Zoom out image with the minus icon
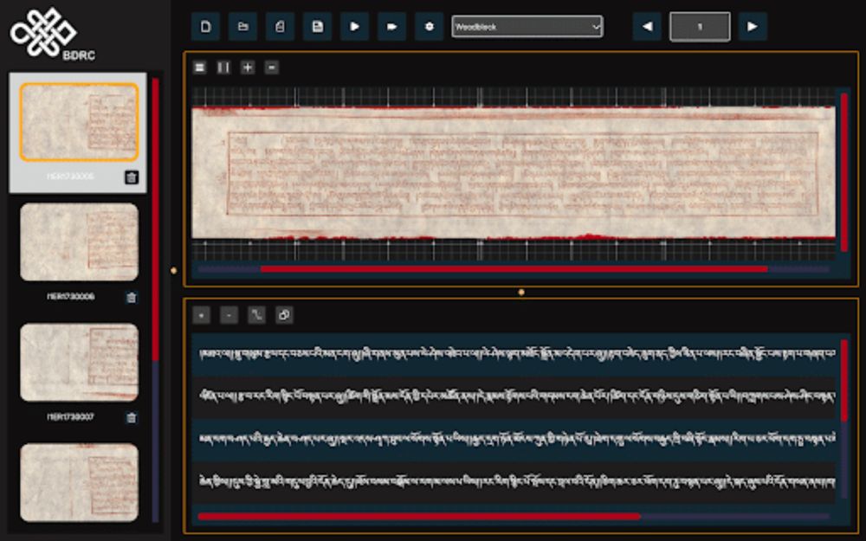866x541 pixels. [272, 68]
